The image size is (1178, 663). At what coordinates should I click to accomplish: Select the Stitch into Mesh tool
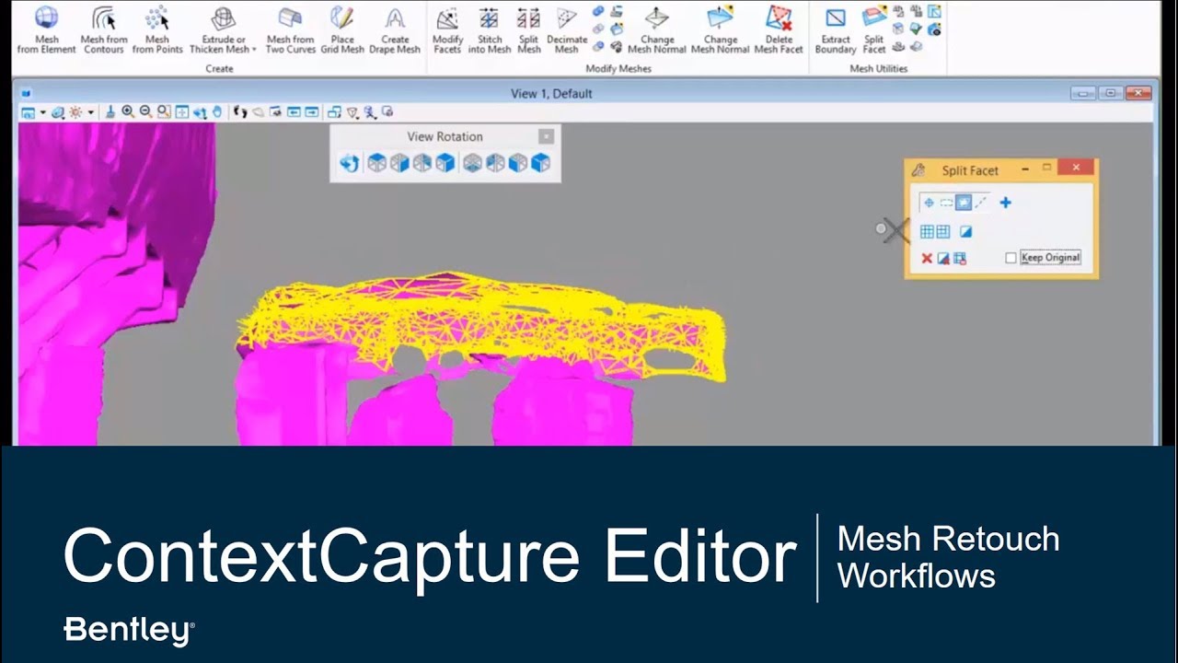click(x=490, y=29)
